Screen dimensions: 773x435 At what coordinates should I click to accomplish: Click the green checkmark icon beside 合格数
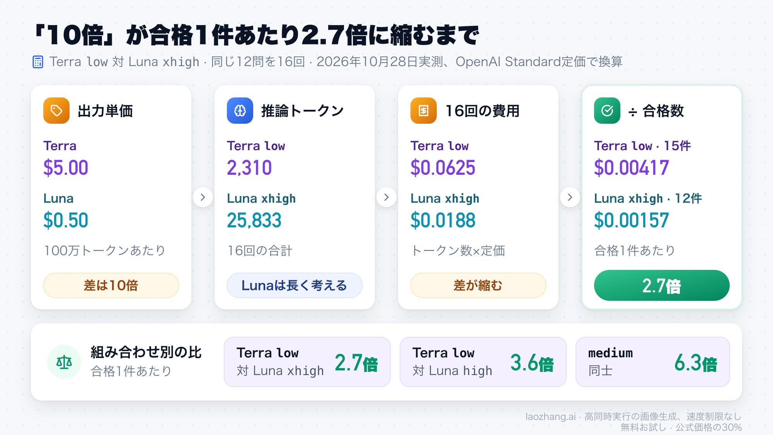tap(607, 111)
